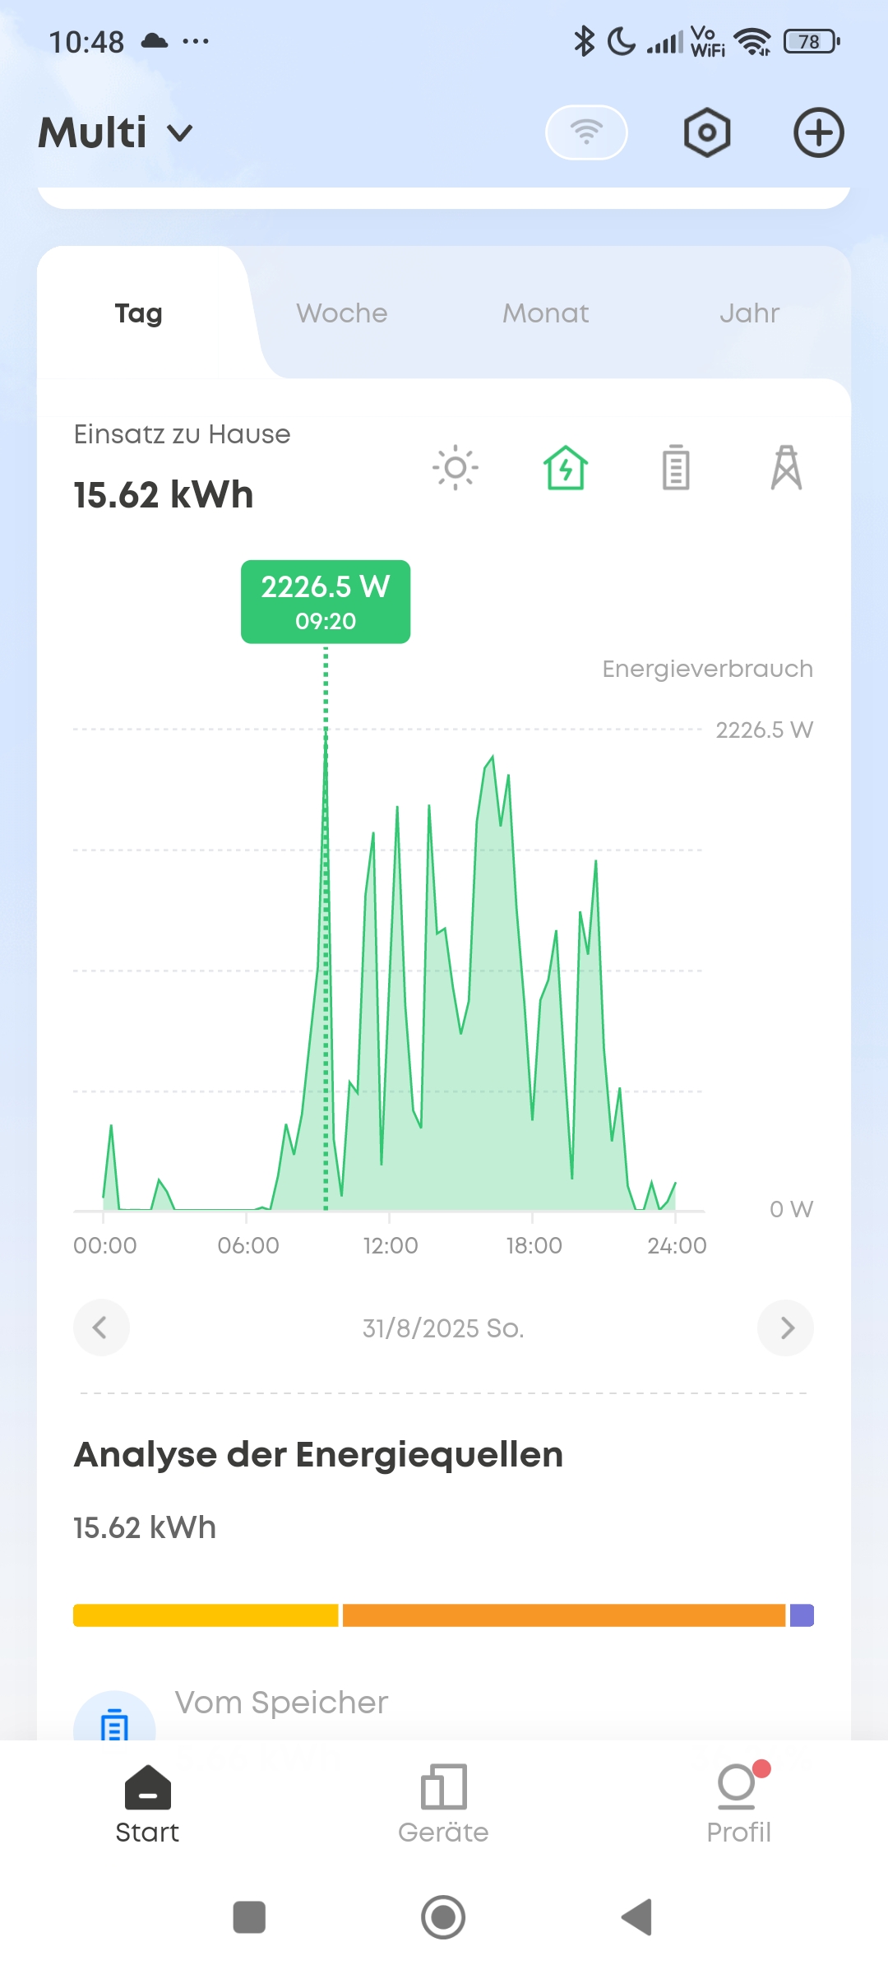Tap the Einsatz zu Hause label

tap(182, 434)
